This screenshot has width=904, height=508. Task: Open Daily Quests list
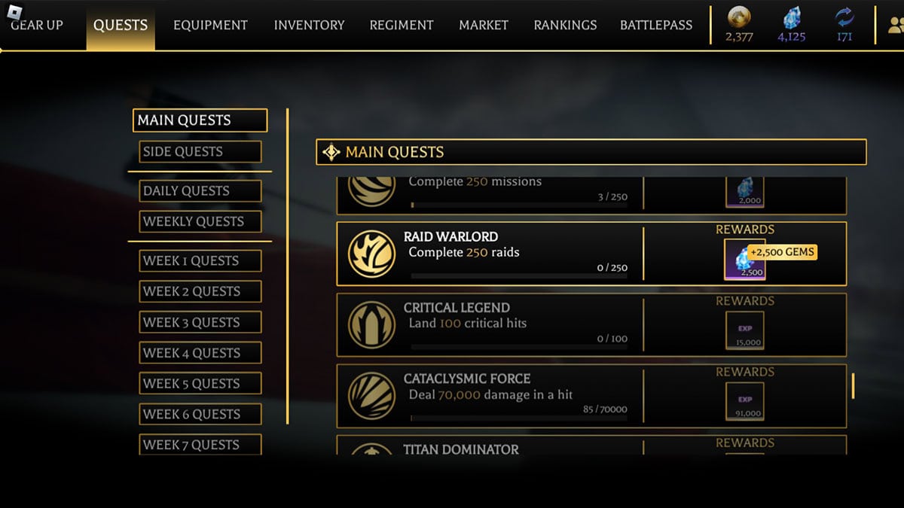coord(200,190)
